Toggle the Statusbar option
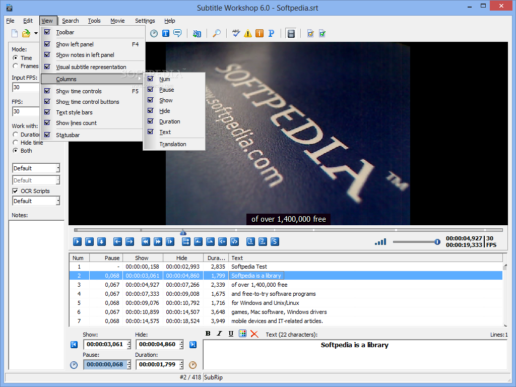 pyautogui.click(x=93, y=135)
